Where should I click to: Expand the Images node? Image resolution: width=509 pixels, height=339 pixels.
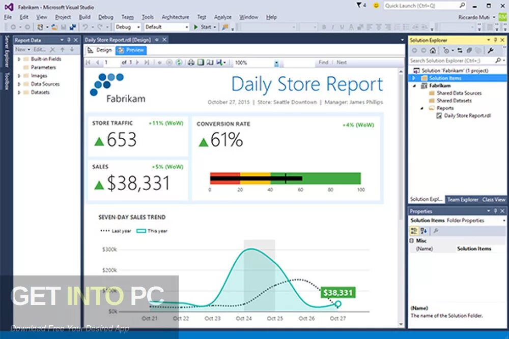[x=19, y=76]
